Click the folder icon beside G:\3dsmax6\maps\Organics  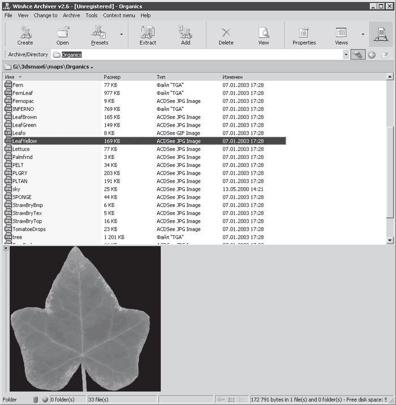[x=8, y=67]
